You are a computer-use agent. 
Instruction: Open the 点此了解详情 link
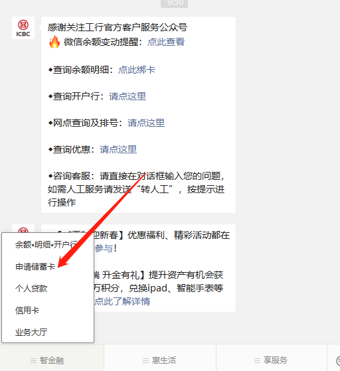click(122, 301)
